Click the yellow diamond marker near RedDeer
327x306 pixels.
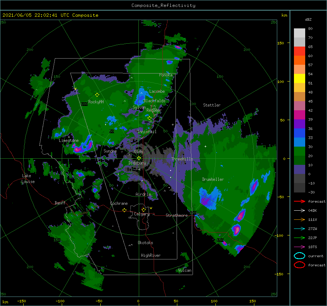click(x=149, y=118)
